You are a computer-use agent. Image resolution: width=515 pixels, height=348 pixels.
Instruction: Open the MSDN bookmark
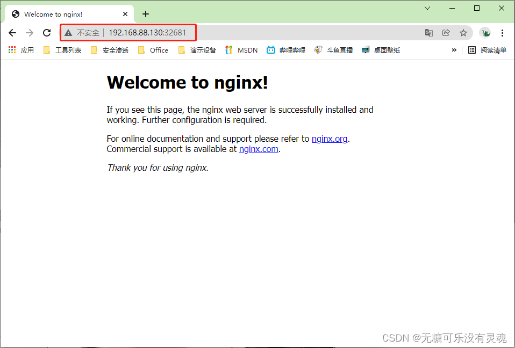[241, 50]
